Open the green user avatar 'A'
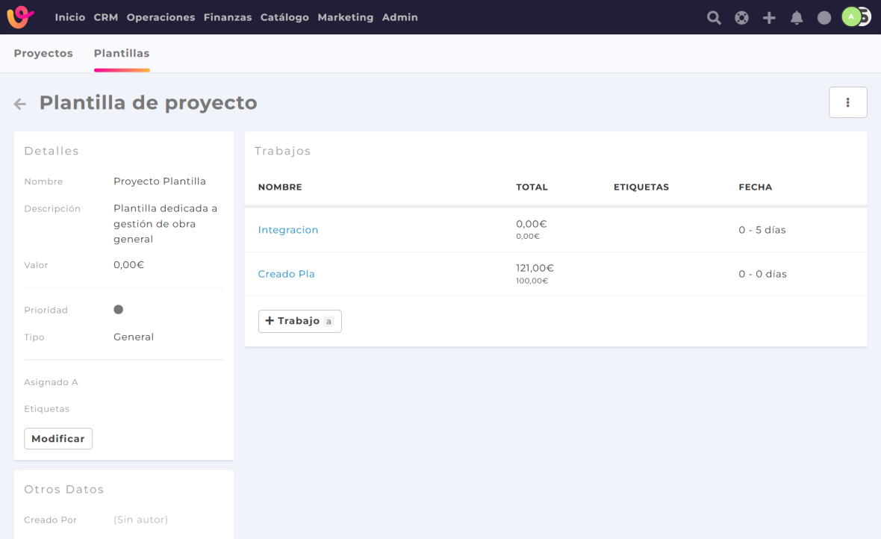 [x=851, y=17]
